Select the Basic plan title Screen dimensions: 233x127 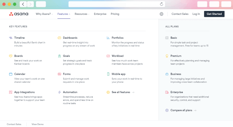pyautogui.click(x=174, y=38)
